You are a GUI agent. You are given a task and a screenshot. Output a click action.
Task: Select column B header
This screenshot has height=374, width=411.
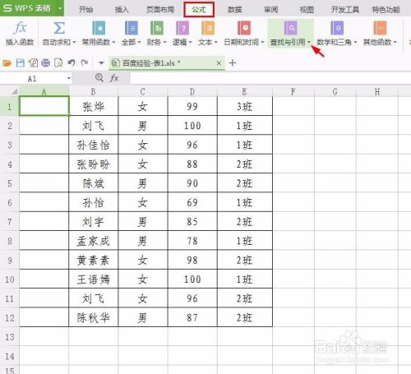(93, 92)
